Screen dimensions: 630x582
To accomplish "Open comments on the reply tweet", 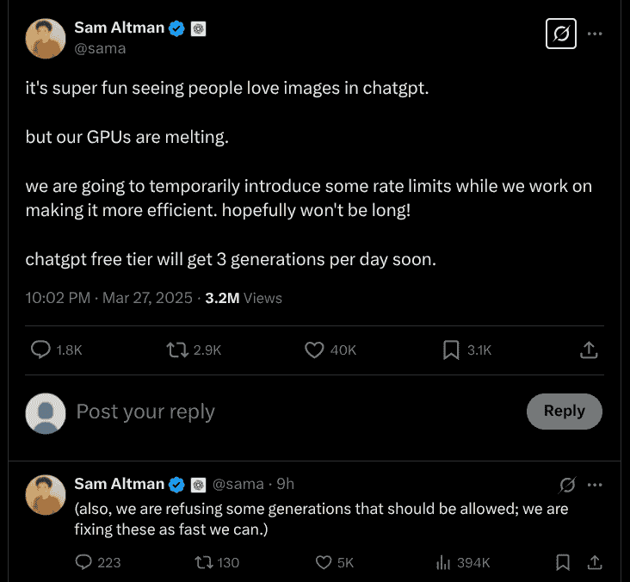I will point(83,562).
